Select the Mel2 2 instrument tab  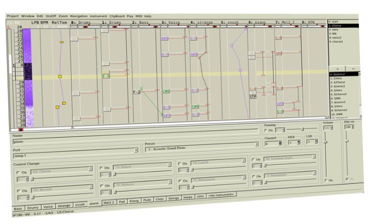coord(109,203)
